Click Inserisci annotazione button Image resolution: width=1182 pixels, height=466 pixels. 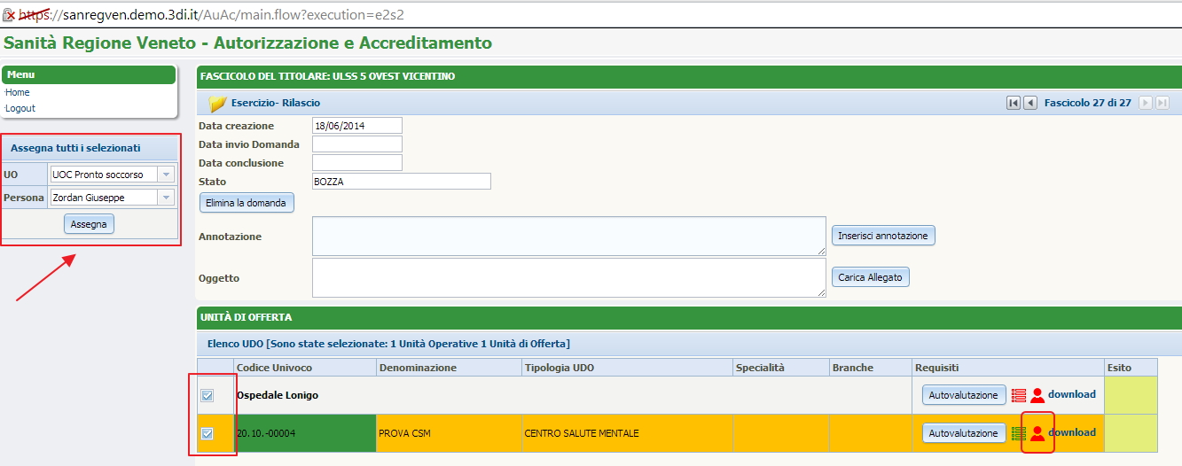tap(882, 236)
